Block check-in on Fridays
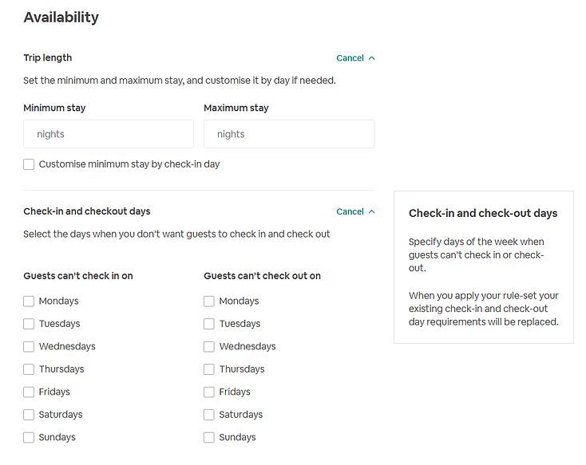Viewport: 586px width, 465px height. point(29,392)
